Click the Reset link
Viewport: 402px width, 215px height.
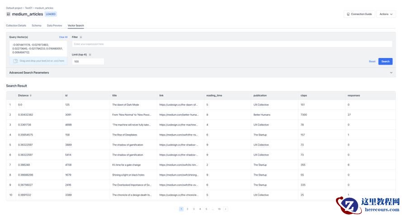point(372,61)
